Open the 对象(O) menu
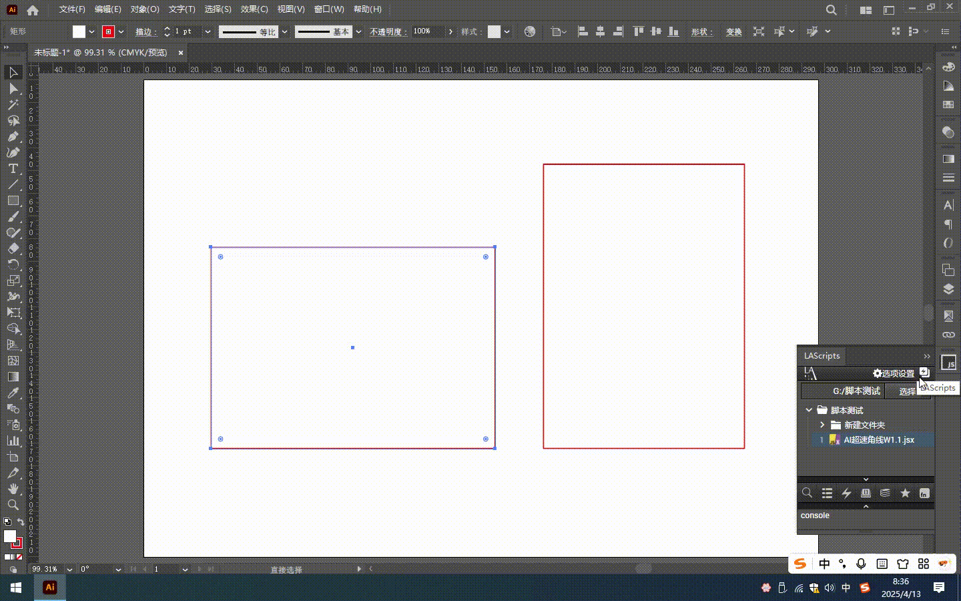The image size is (961, 601). (145, 9)
